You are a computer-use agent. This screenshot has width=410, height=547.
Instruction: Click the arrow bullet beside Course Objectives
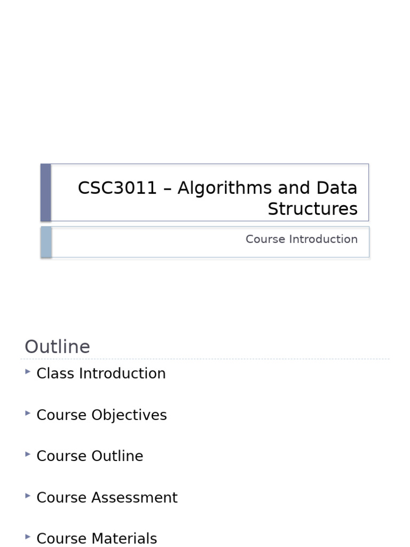coord(28,413)
